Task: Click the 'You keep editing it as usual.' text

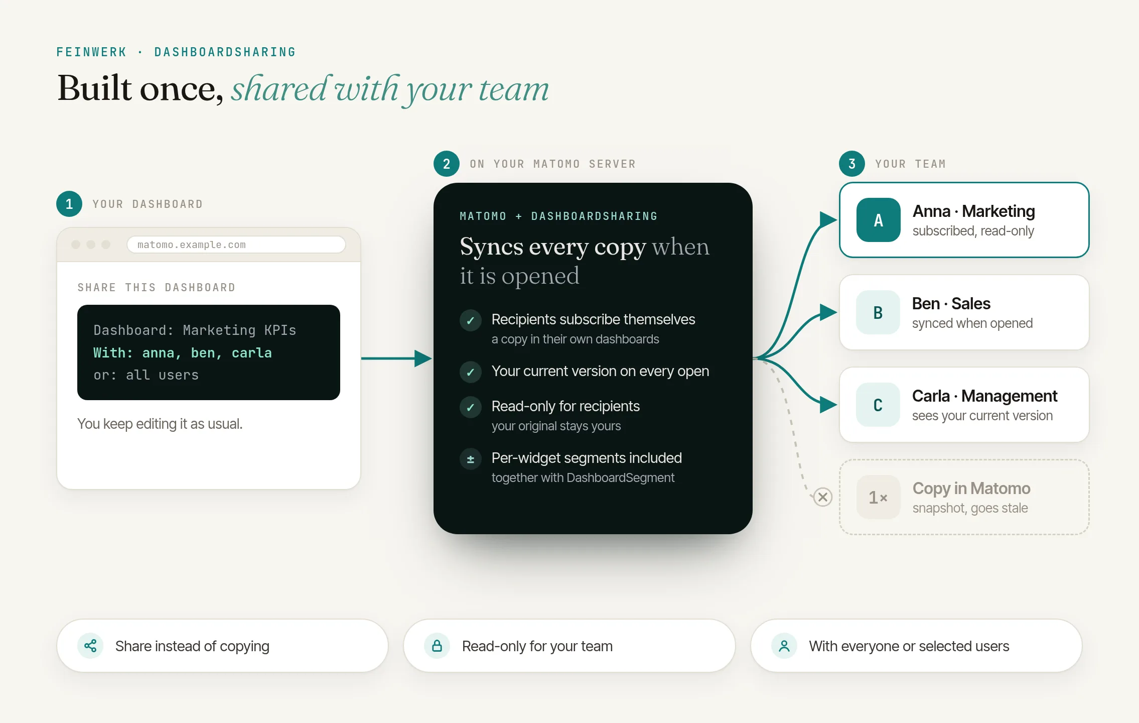Action: (160, 424)
